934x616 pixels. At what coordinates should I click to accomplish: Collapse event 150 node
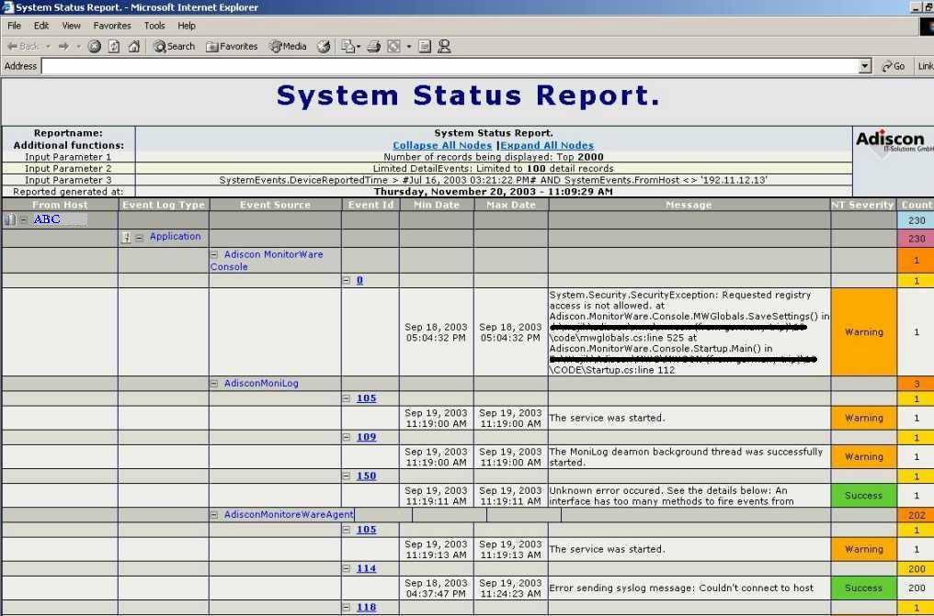click(x=347, y=476)
